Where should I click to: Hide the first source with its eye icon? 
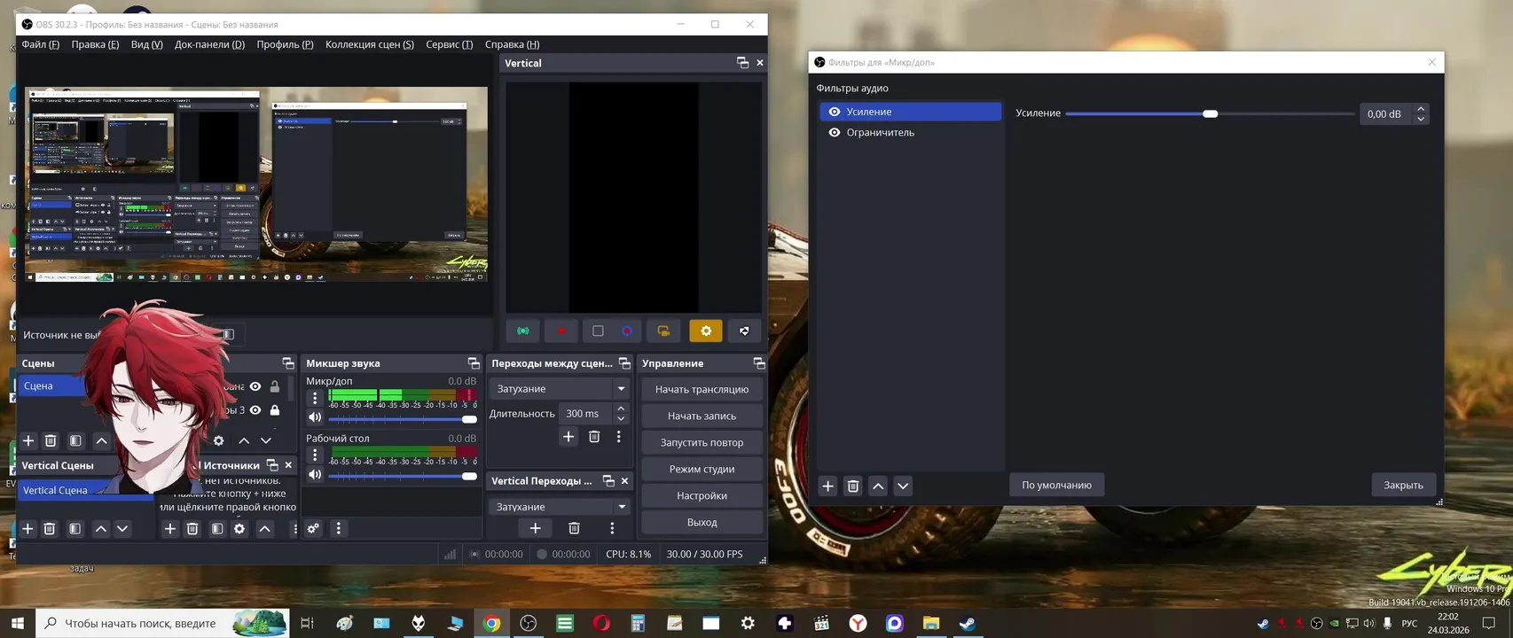click(x=255, y=386)
